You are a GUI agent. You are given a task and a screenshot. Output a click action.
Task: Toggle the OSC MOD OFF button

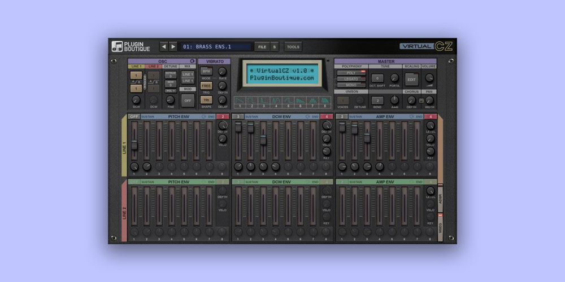coord(188,100)
